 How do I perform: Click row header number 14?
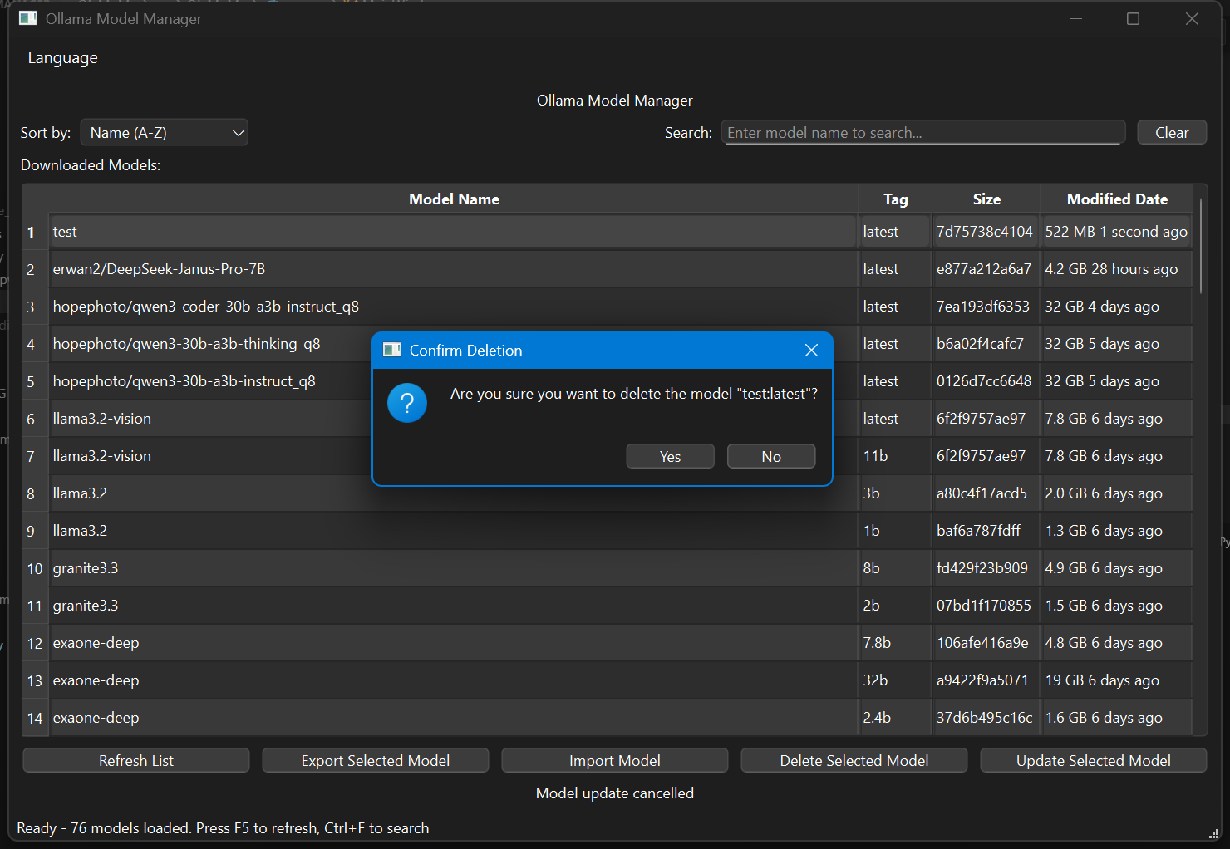click(x=35, y=718)
